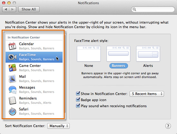The height and width of the screenshot is (134, 177).
Task: Click the search input field
Action: coord(153,9)
